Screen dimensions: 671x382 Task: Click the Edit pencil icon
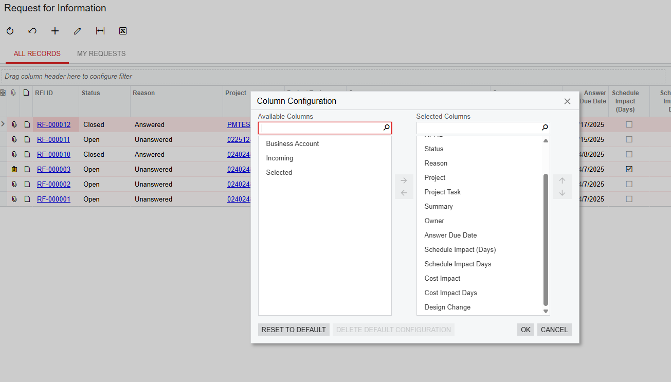[78, 31]
